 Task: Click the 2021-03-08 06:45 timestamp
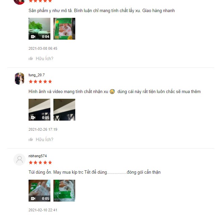pyautogui.click(x=43, y=48)
